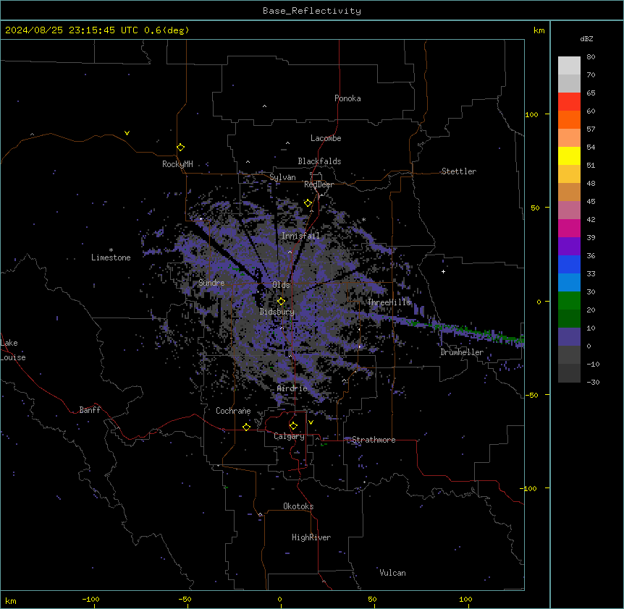Click the HighRiver town label
This screenshot has height=609, width=624.
311,537
